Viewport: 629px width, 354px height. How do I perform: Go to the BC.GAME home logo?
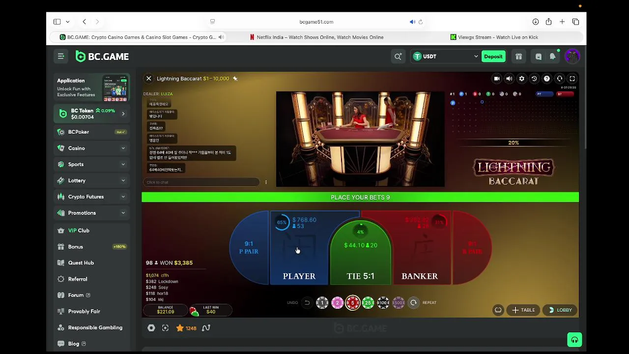102,57
